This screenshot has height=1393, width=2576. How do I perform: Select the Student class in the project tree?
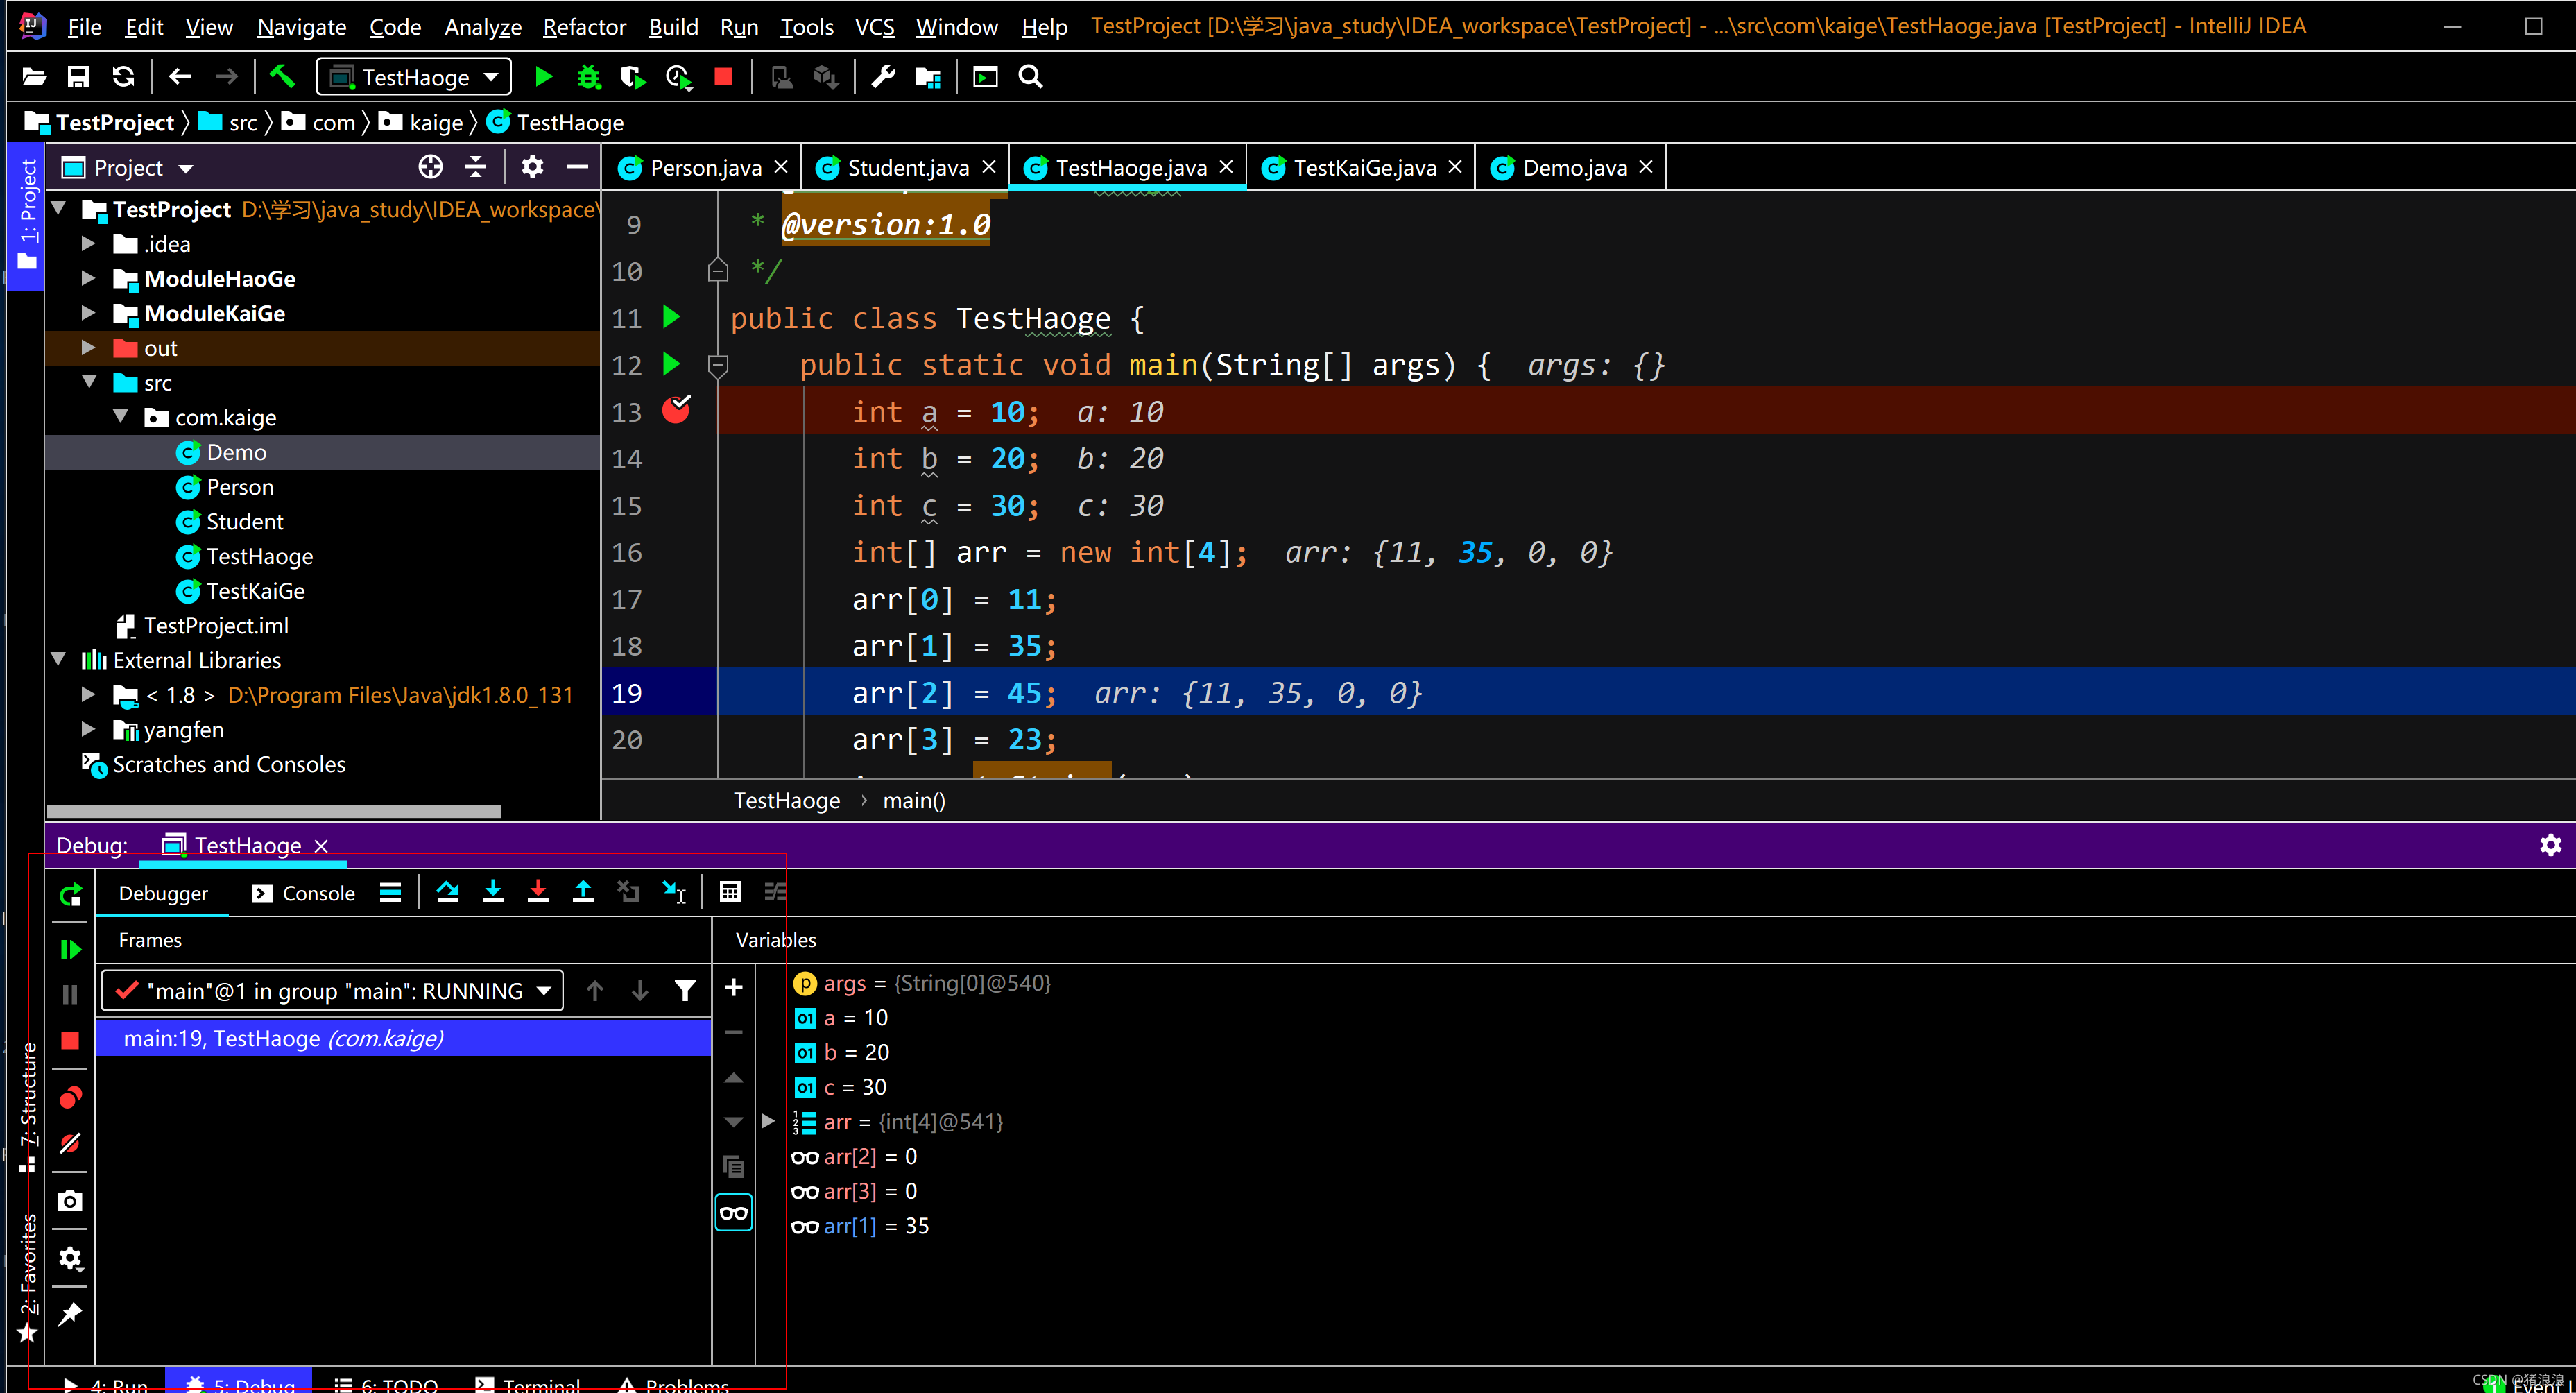pyautogui.click(x=244, y=522)
